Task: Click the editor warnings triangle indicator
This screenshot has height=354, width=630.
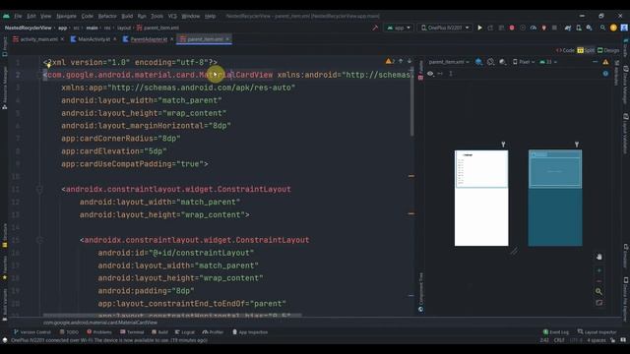Action: (390, 61)
